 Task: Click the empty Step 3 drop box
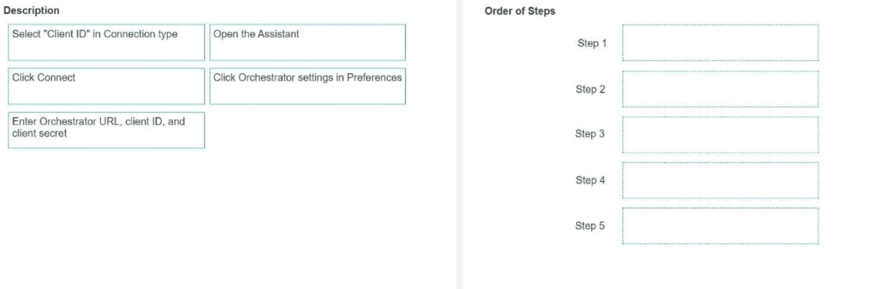click(720, 135)
